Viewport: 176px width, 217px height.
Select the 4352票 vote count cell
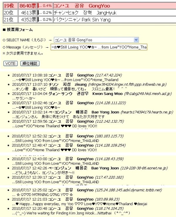click(28, 19)
